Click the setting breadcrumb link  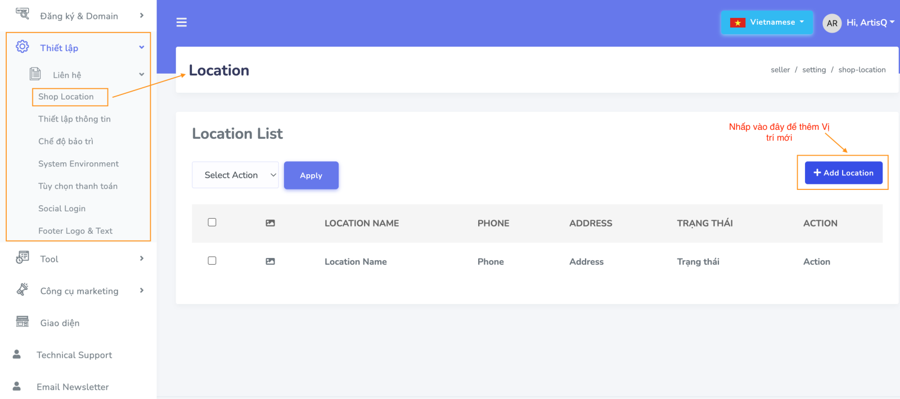click(813, 70)
